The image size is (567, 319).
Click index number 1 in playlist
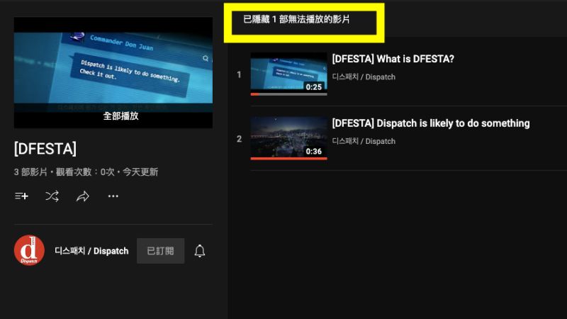[x=239, y=74]
